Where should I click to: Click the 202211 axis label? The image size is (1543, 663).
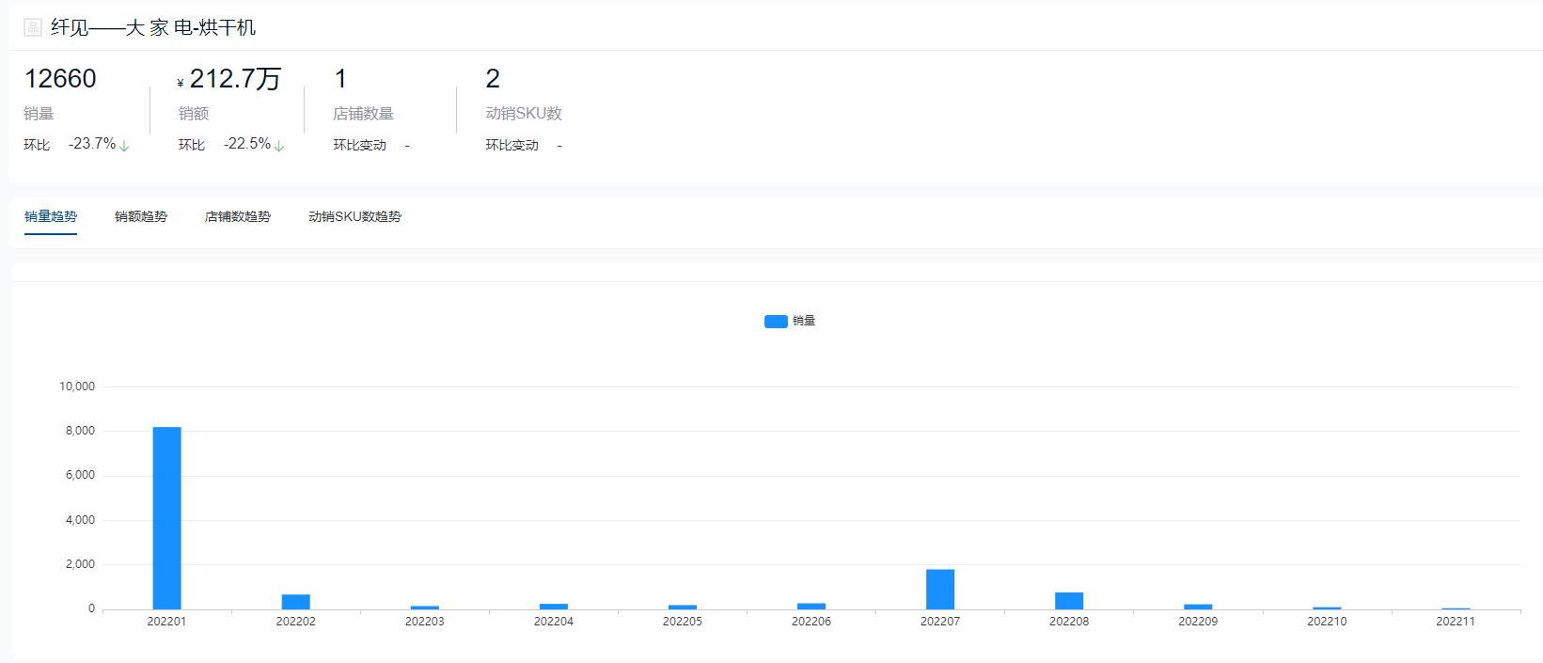1455,622
